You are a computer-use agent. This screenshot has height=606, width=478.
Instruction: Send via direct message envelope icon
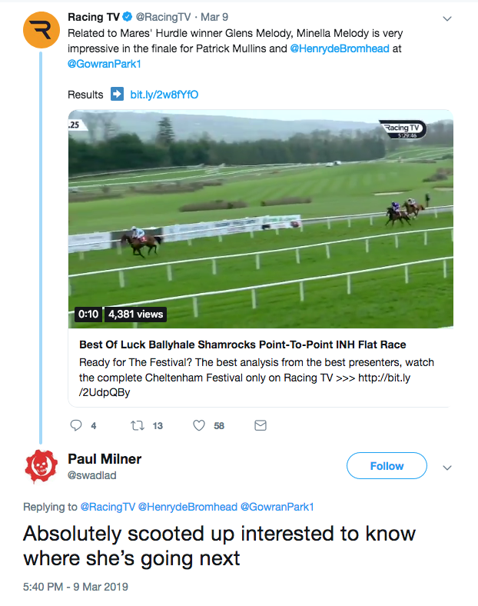[261, 425]
